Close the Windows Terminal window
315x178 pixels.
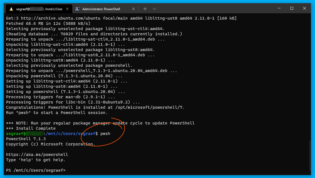click(x=305, y=8)
